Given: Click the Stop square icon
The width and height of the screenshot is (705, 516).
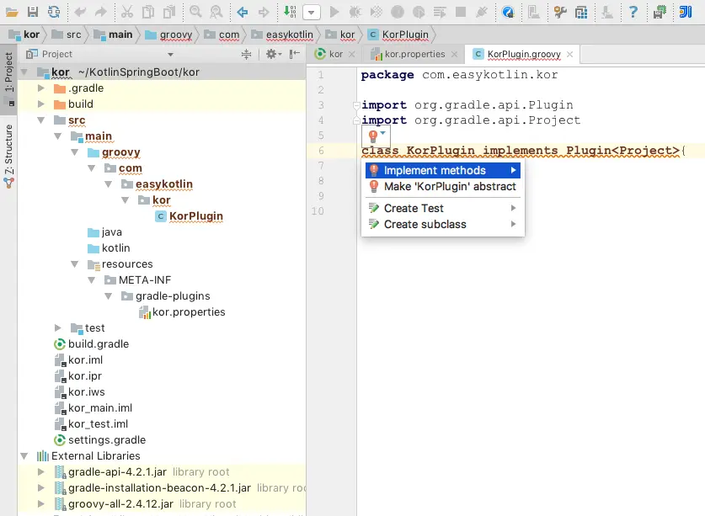Looking at the screenshot, I should pos(461,12).
